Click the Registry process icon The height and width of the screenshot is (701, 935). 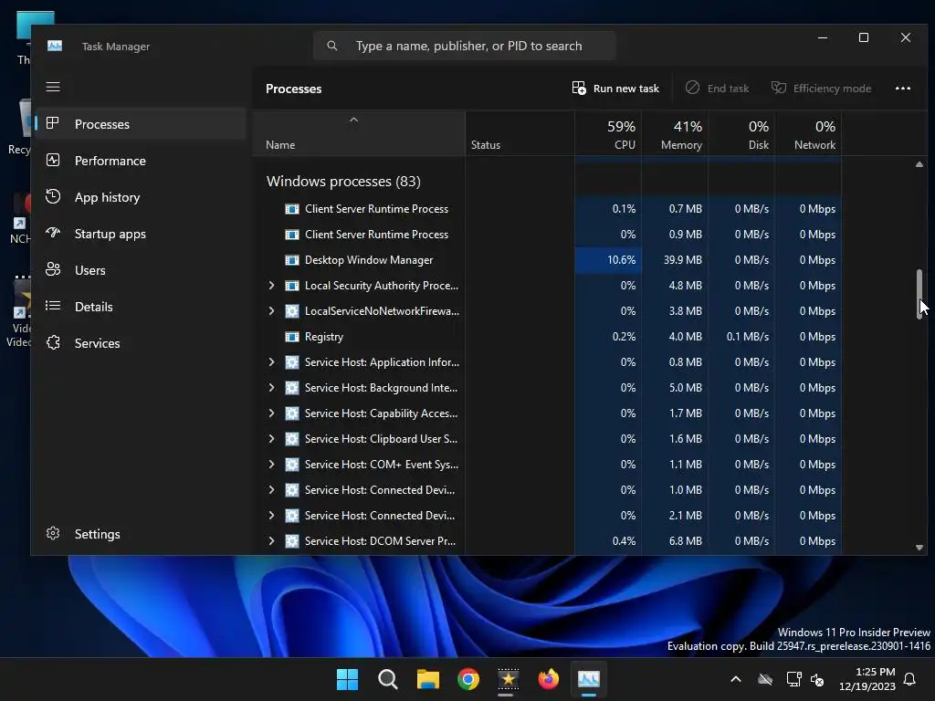[291, 337]
